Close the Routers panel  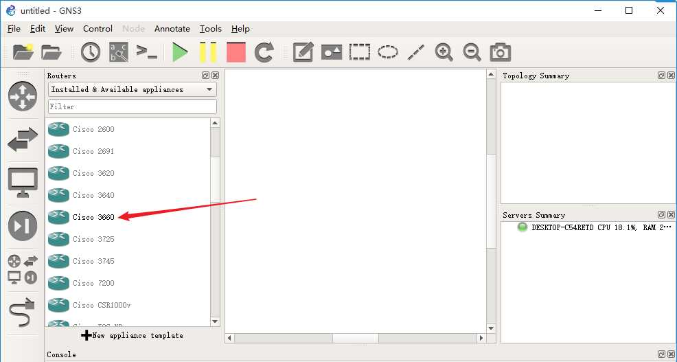click(215, 75)
